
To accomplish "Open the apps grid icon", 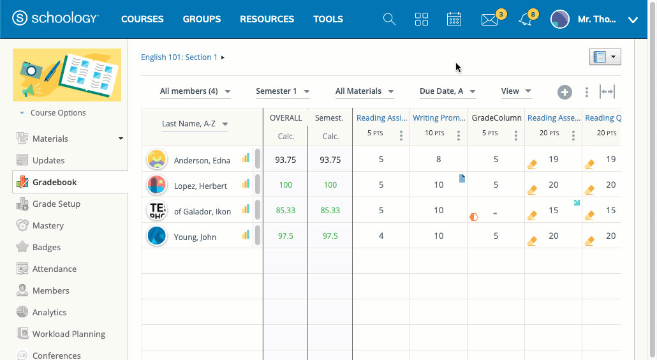I will point(422,19).
